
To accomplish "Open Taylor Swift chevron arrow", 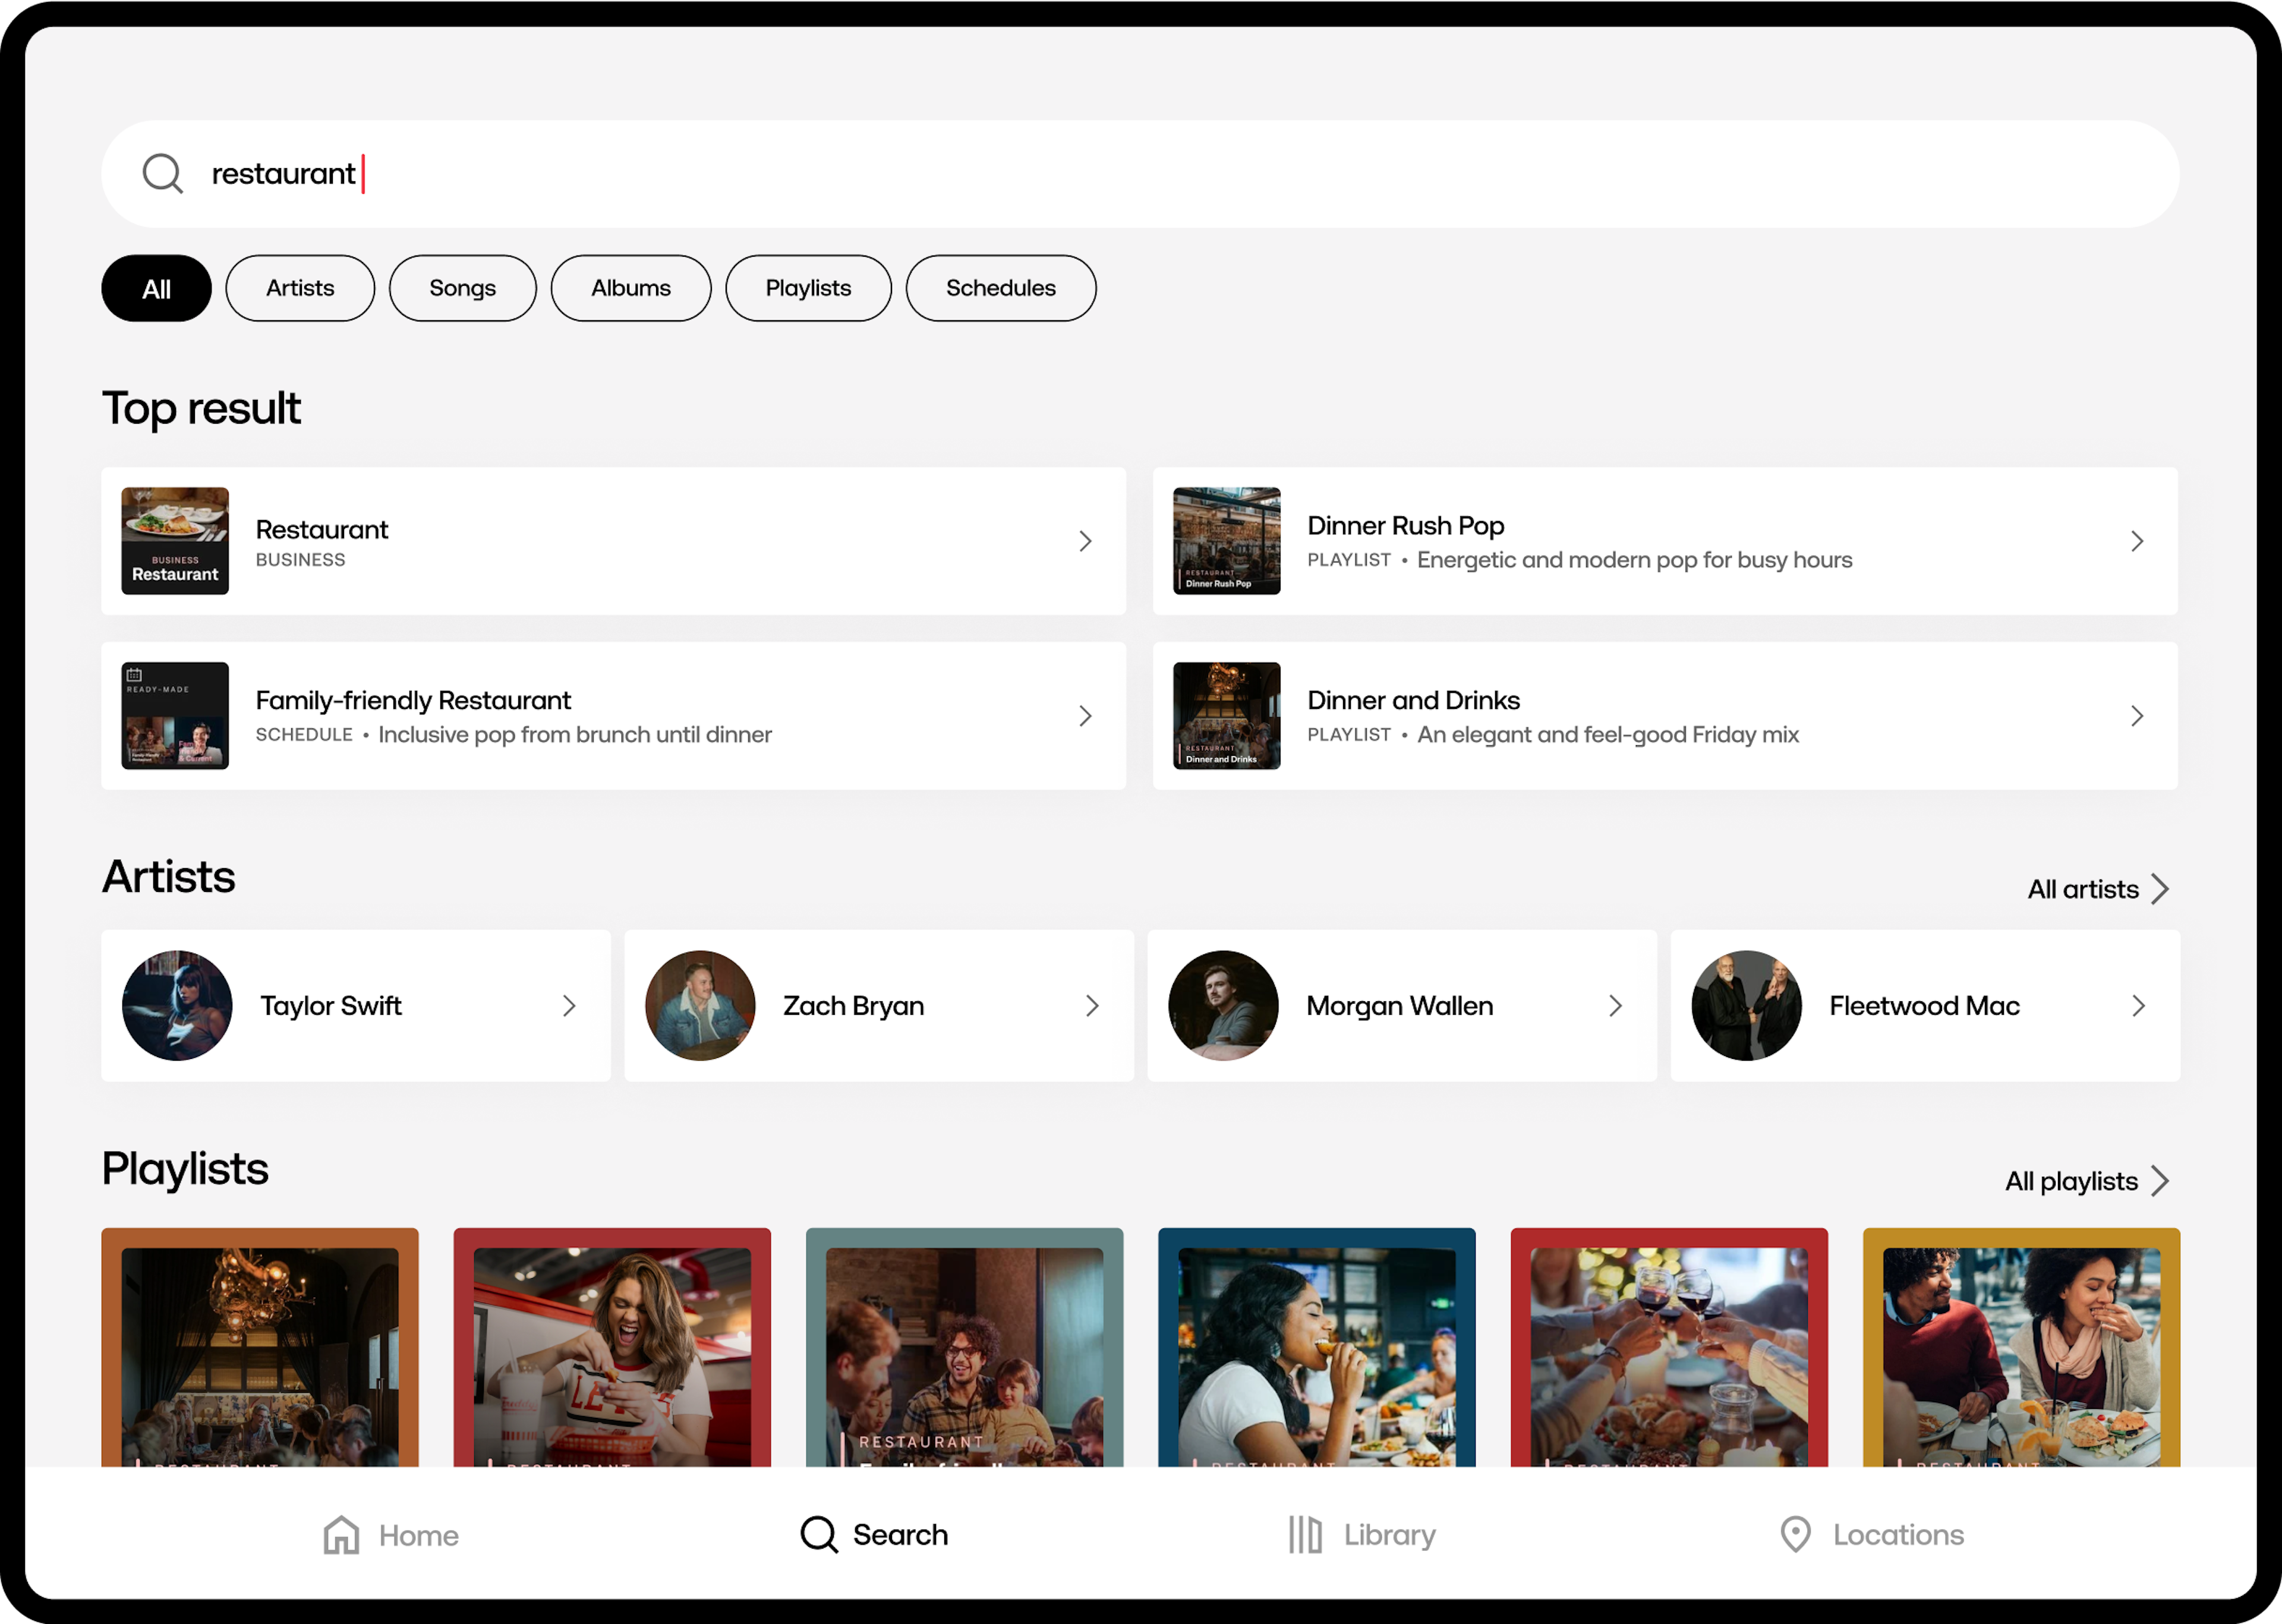I will (569, 1006).
